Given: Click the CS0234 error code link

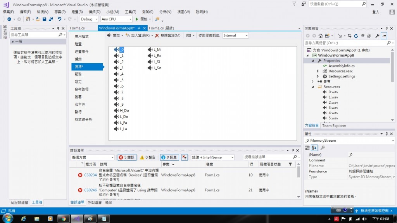Looking at the screenshot, I should pos(90,175).
